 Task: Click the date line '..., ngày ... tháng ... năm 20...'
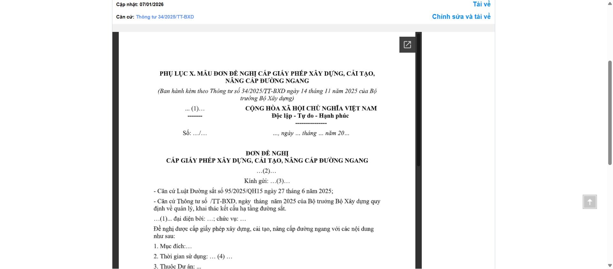coord(311,133)
